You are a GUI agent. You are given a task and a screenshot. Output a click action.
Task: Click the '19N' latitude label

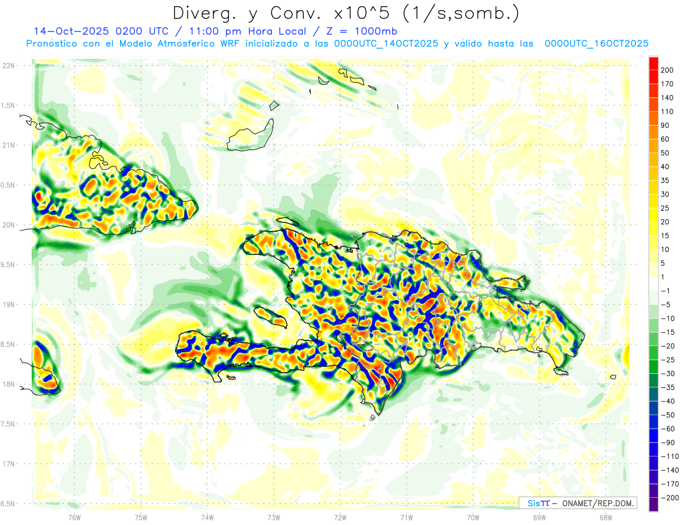pyautogui.click(x=8, y=304)
